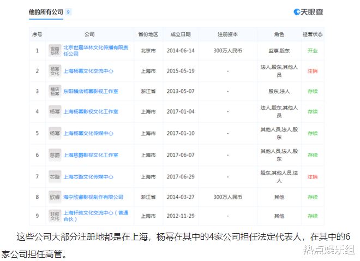Click the 股东,法人 role cell
Viewport: 360px width, 261px height.
(279, 91)
